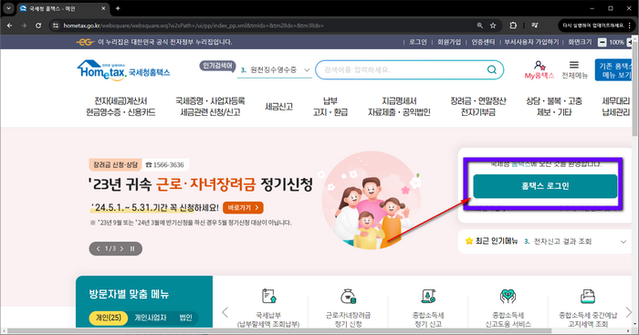Open the Chrome three-dot menu
This screenshot has width=639, height=335.
click(x=630, y=26)
